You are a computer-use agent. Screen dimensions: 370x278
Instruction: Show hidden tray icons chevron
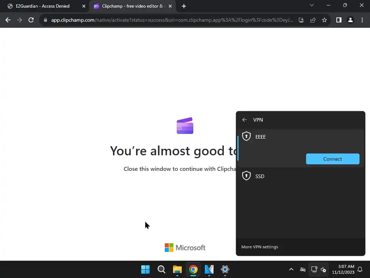click(x=291, y=269)
